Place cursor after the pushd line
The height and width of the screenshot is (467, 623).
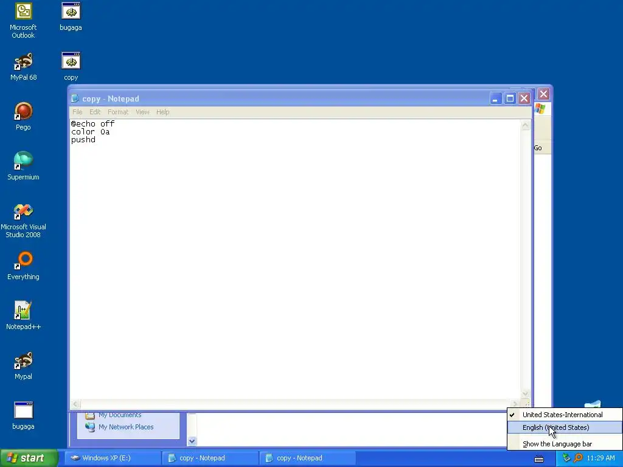pos(96,140)
